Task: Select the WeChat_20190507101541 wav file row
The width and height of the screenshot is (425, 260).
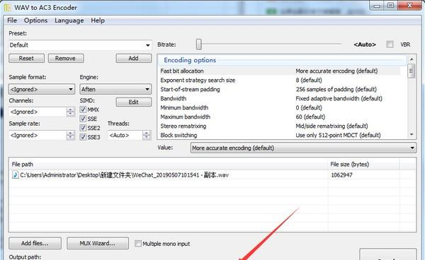Action: click(212, 175)
